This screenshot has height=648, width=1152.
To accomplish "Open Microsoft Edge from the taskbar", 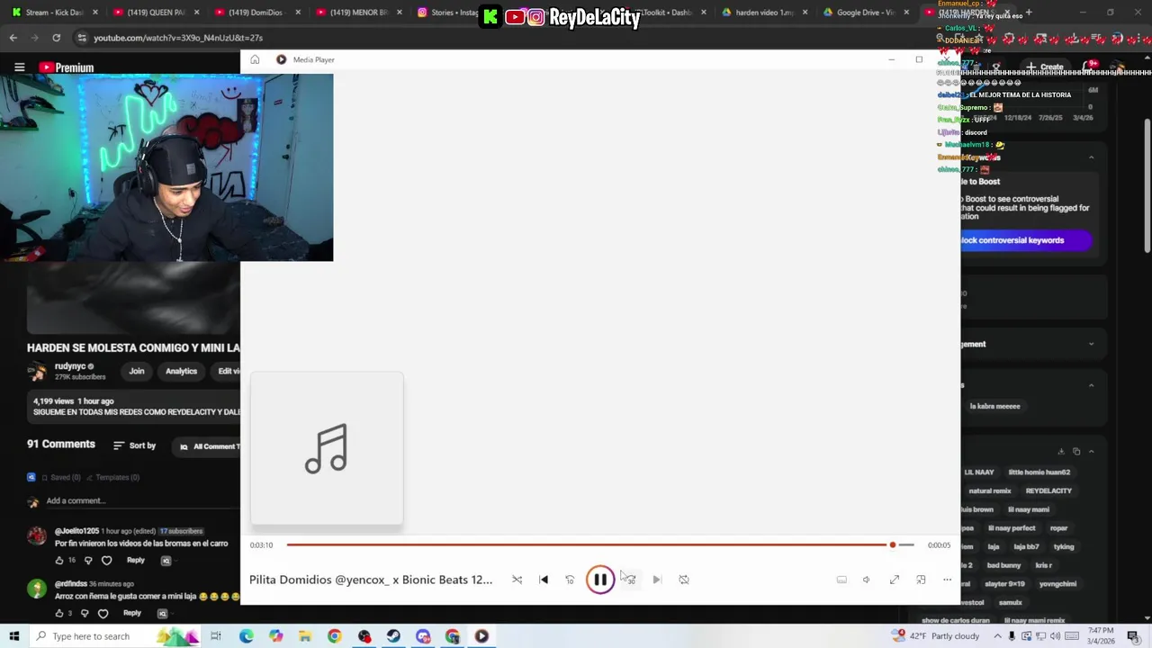I will point(246,636).
